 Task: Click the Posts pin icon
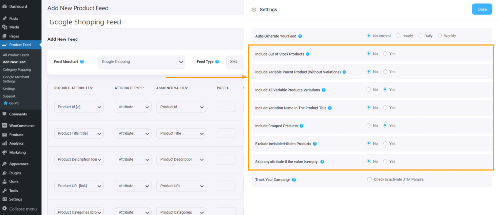pos(5,19)
